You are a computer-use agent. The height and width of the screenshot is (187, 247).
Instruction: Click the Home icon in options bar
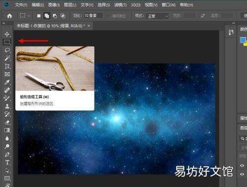(x=9, y=16)
